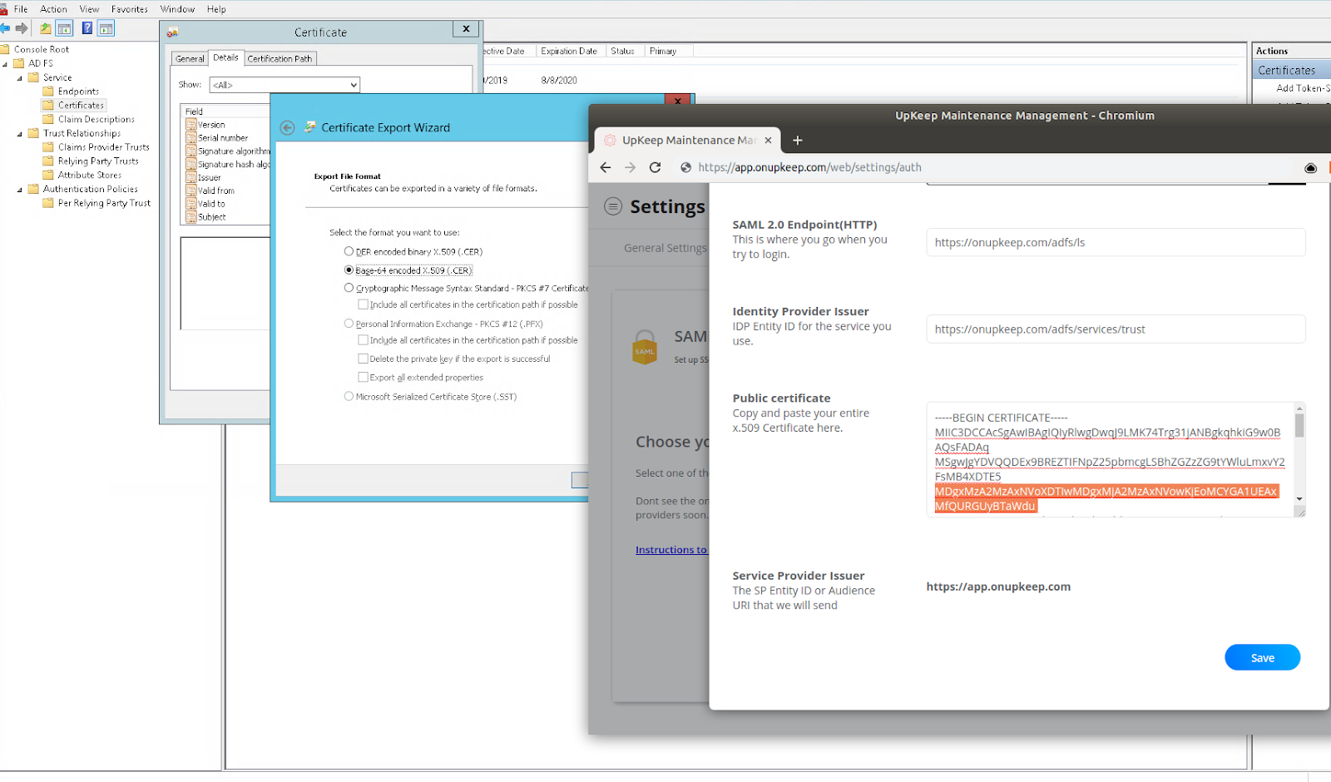The width and height of the screenshot is (1331, 782).
Task: Open a new Chromium tab with plus icon
Action: tap(797, 141)
